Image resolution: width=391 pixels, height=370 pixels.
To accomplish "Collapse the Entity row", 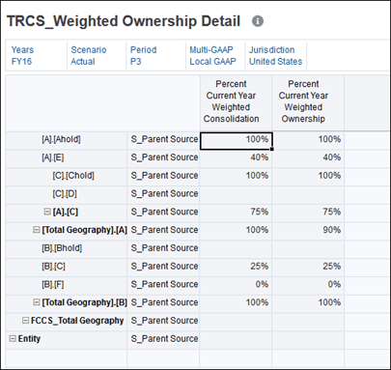I will coord(13,338).
